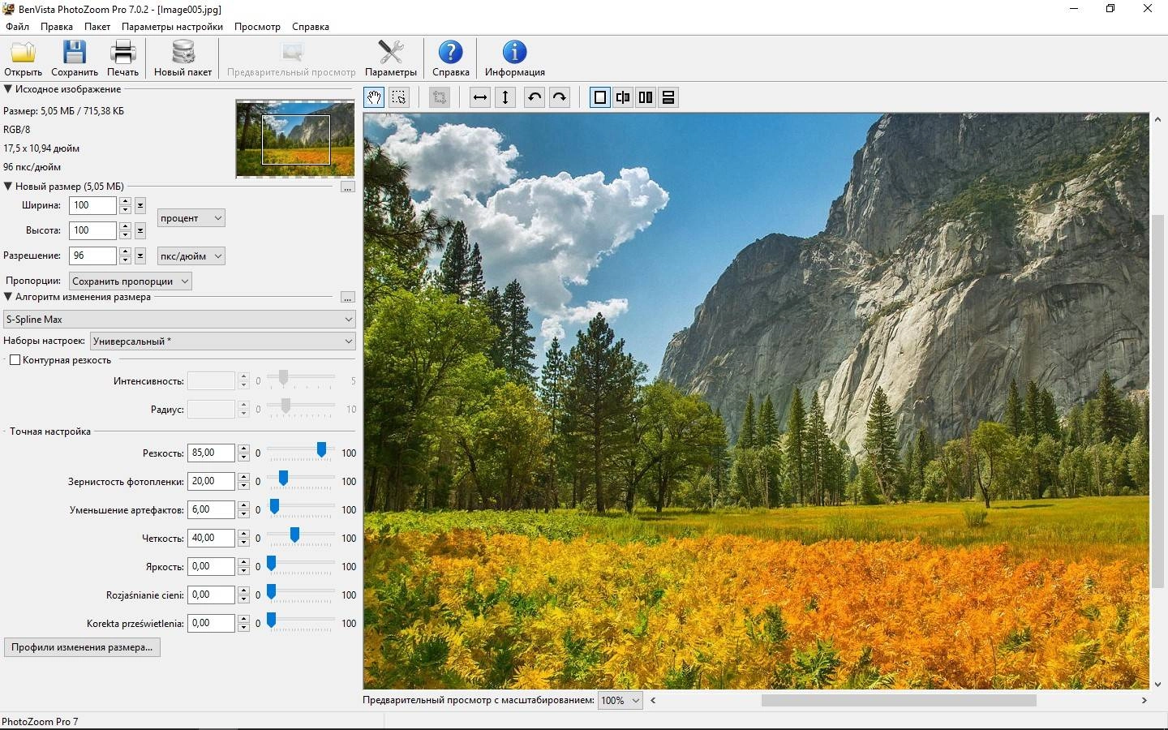Click the vertical preview scrollbar
The image size is (1168, 730).
[x=1157, y=401]
